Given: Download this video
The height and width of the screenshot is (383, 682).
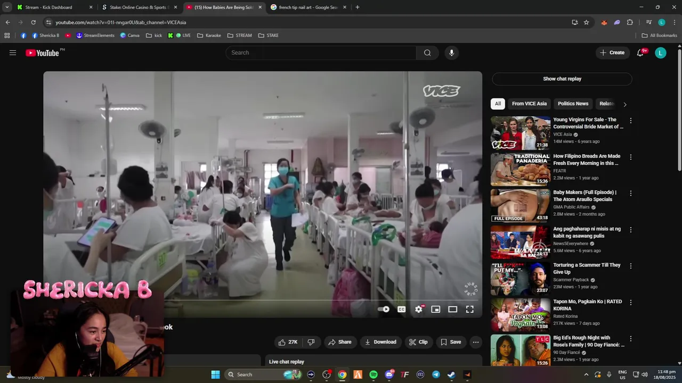Looking at the screenshot, I should (380, 342).
